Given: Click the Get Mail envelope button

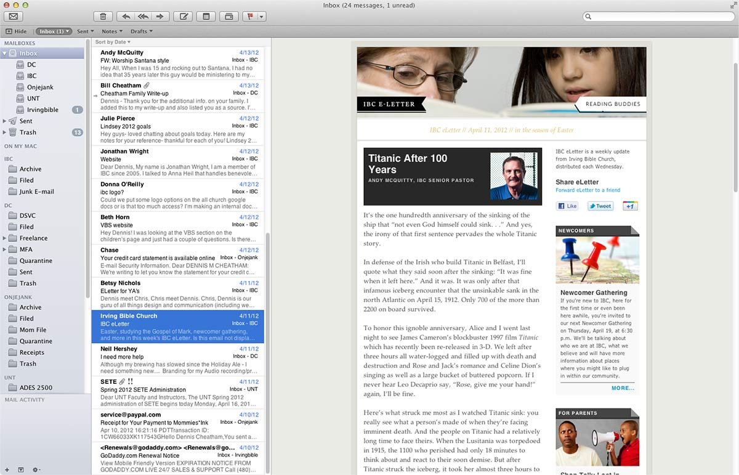Looking at the screenshot, I should [13, 17].
